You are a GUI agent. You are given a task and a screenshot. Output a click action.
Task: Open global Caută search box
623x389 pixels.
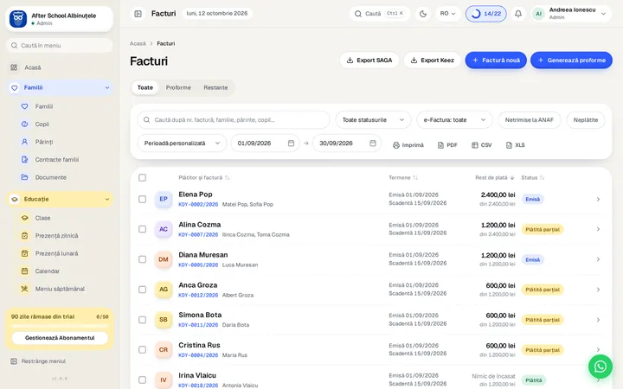(380, 14)
